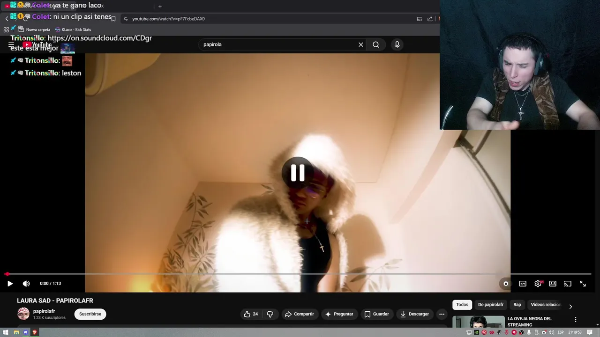
Task: Toggle the autoplay switch in player controls
Action: (x=506, y=284)
